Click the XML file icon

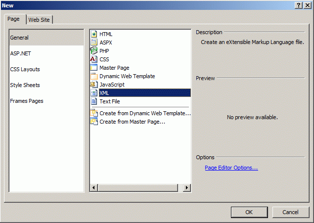[x=94, y=93]
